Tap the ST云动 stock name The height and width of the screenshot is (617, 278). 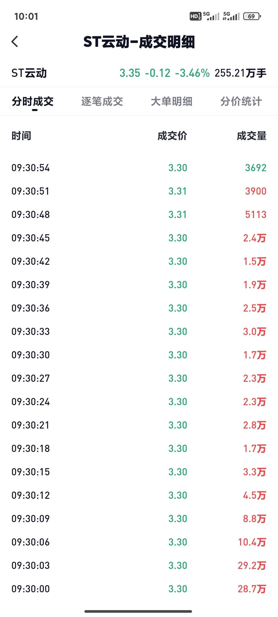[29, 73]
